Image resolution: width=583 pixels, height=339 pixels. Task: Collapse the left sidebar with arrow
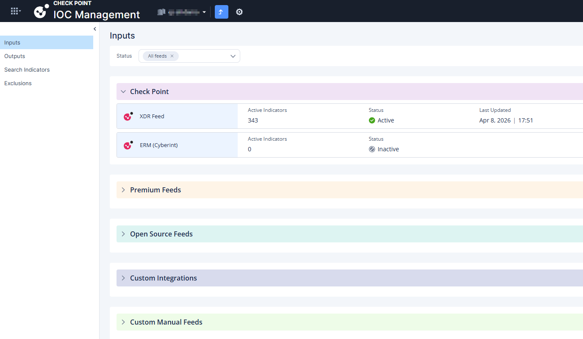coord(95,29)
